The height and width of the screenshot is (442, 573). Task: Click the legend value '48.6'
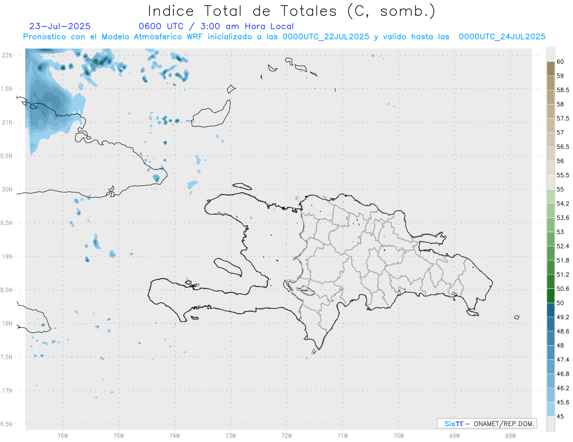[562, 331]
